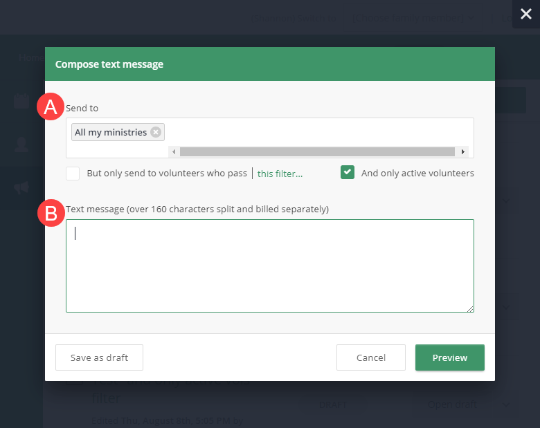Screen dimensions: 540x428
Task: Click the horizontal scrollbar thumb under recipients
Action: coord(316,151)
